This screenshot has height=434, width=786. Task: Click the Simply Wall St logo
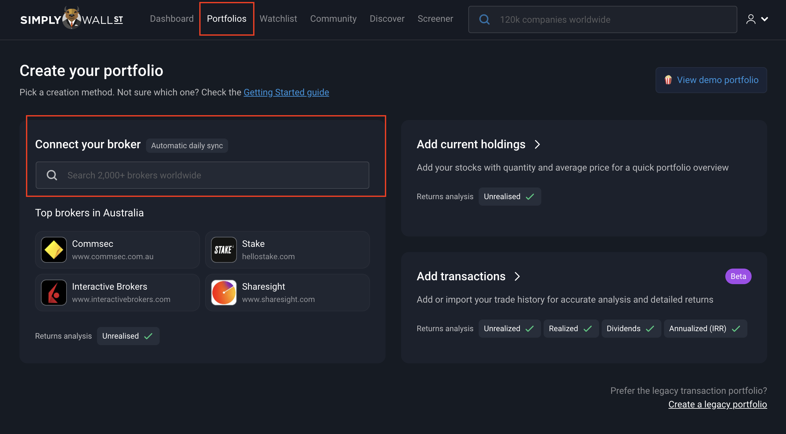click(x=72, y=18)
